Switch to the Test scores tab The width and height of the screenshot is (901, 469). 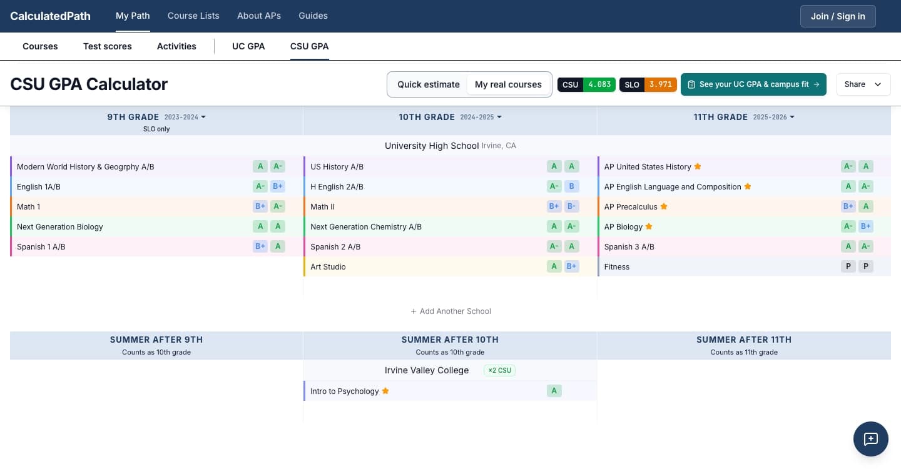tap(108, 46)
